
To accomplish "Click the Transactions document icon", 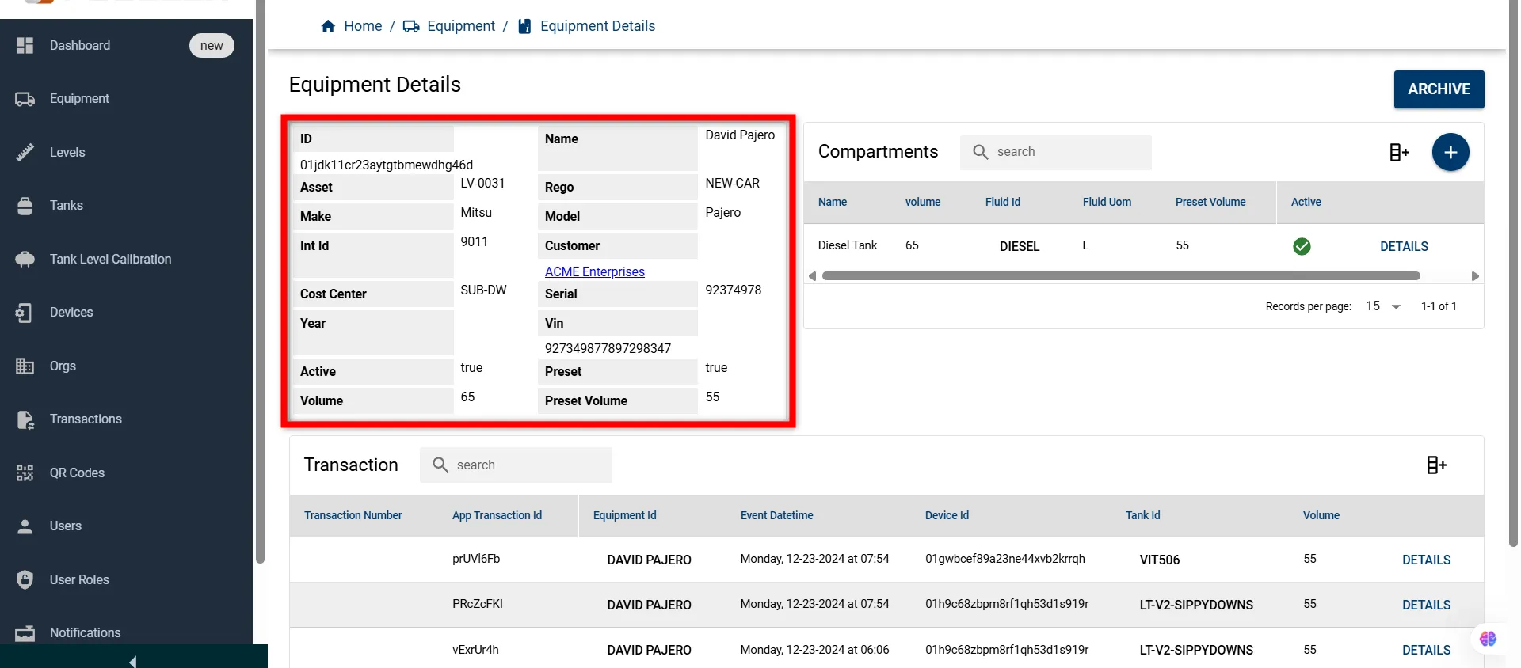I will 25,419.
